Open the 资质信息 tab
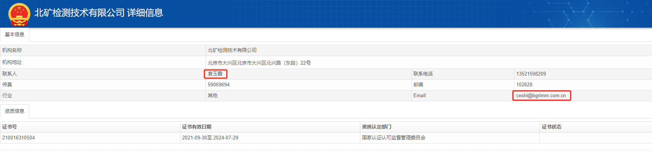The height and width of the screenshot is (154, 652). (15, 111)
